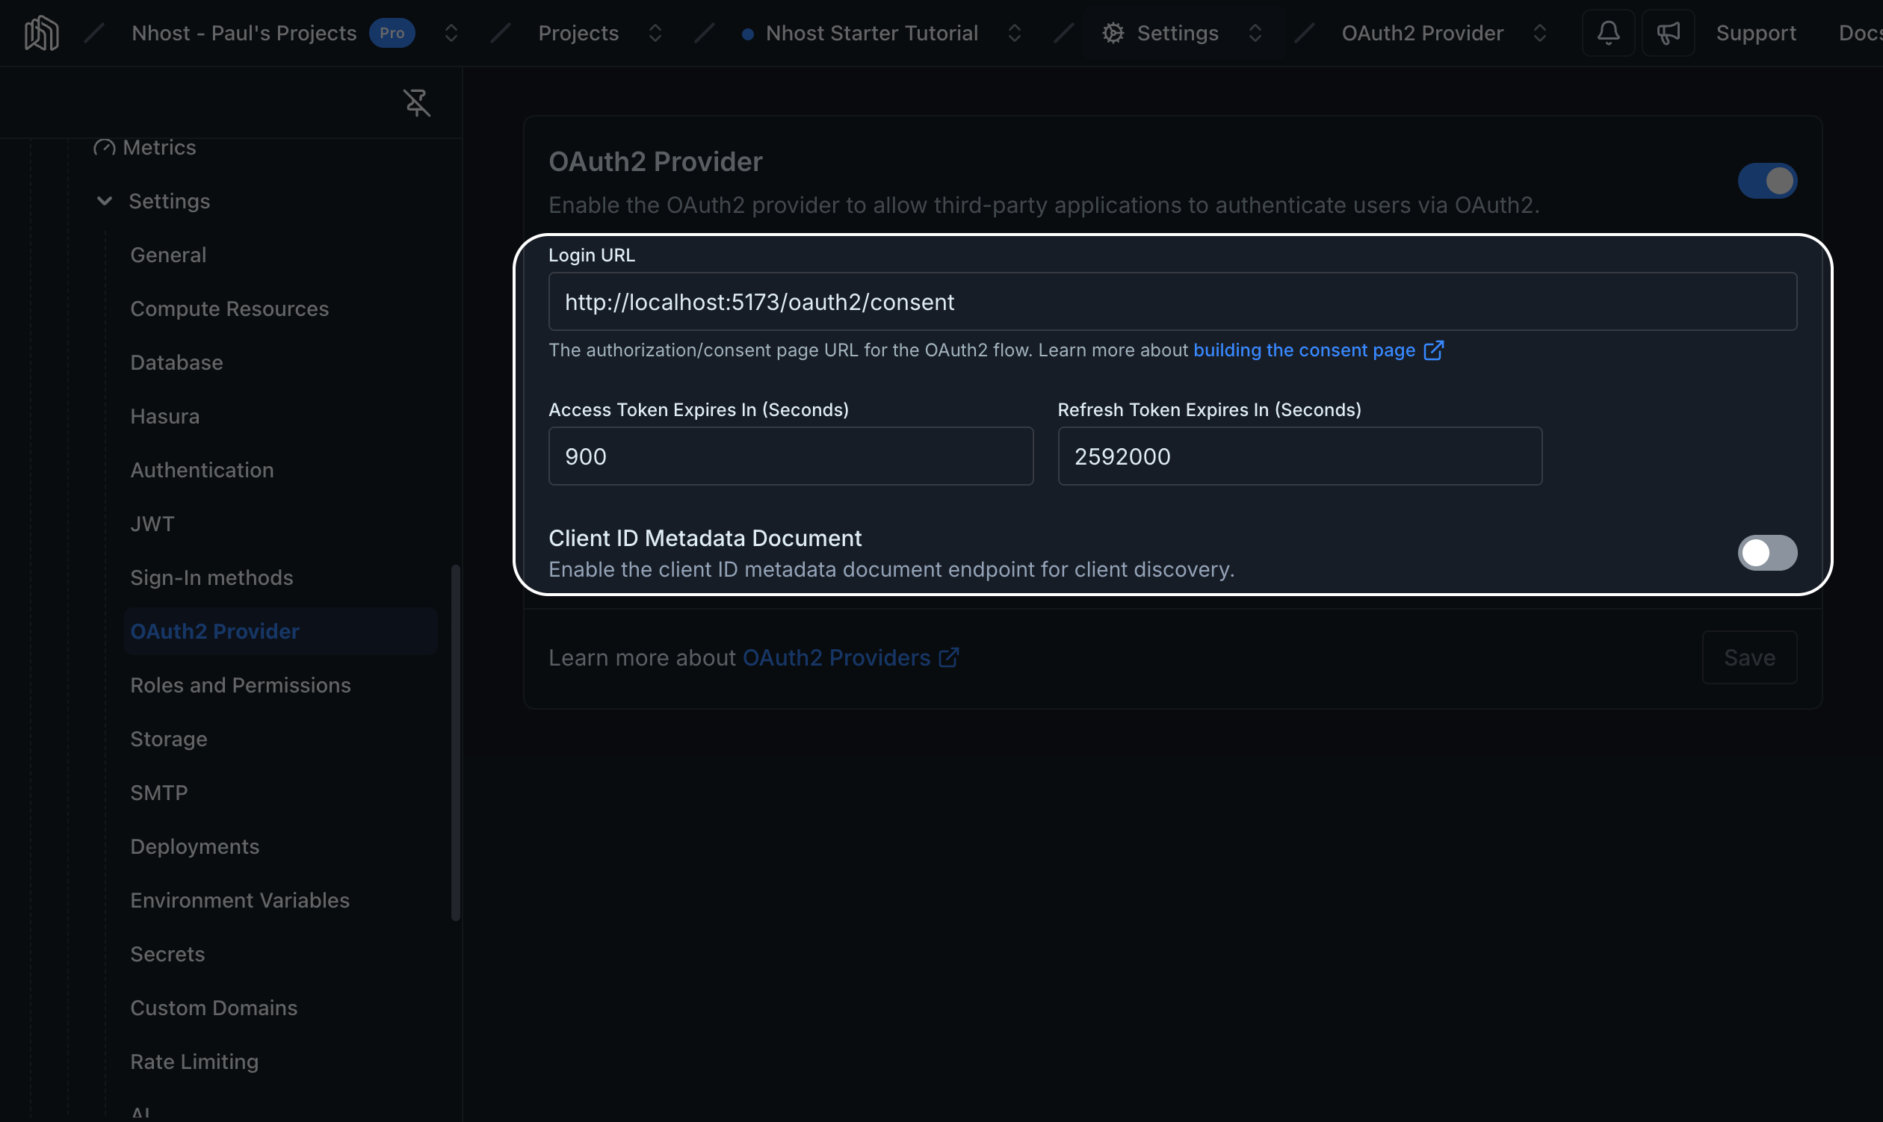Go to Storage settings
1883x1122 pixels.
pos(169,739)
